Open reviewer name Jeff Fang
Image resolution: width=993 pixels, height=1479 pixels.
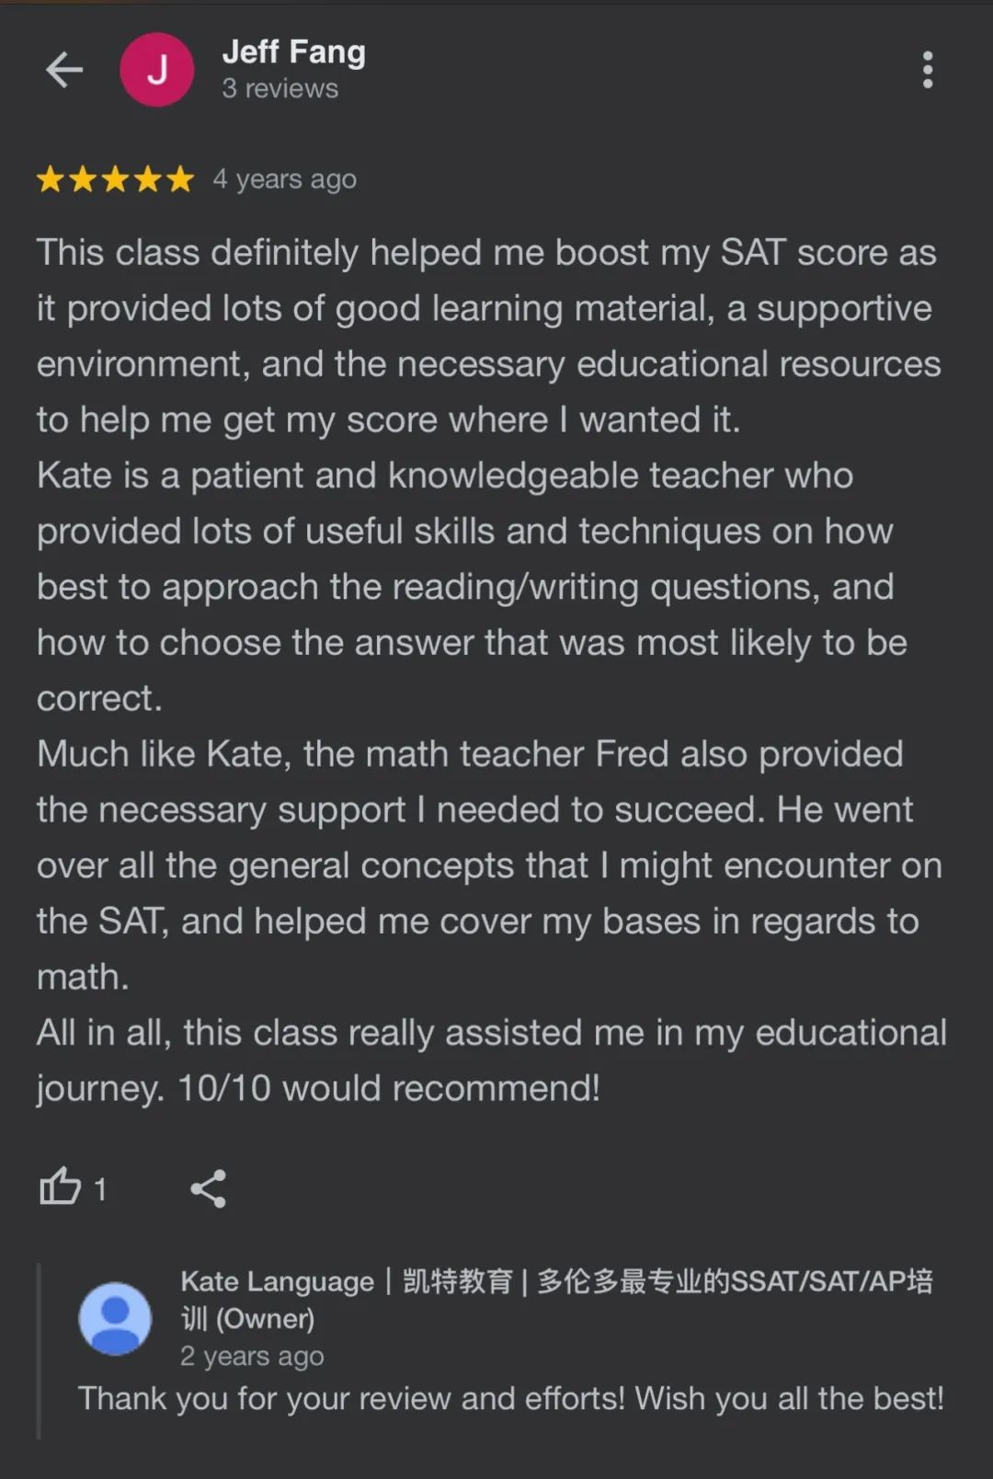[x=293, y=52]
